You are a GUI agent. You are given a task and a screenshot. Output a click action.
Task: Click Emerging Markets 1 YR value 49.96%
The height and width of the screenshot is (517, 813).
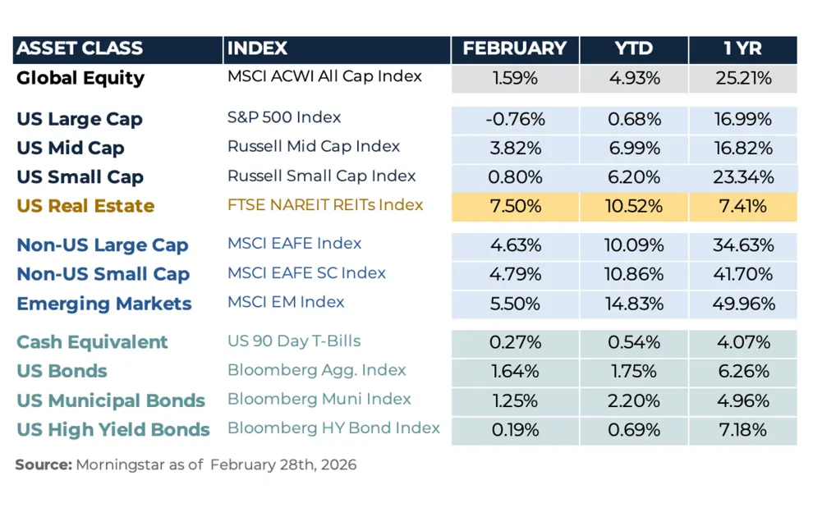[x=742, y=304]
